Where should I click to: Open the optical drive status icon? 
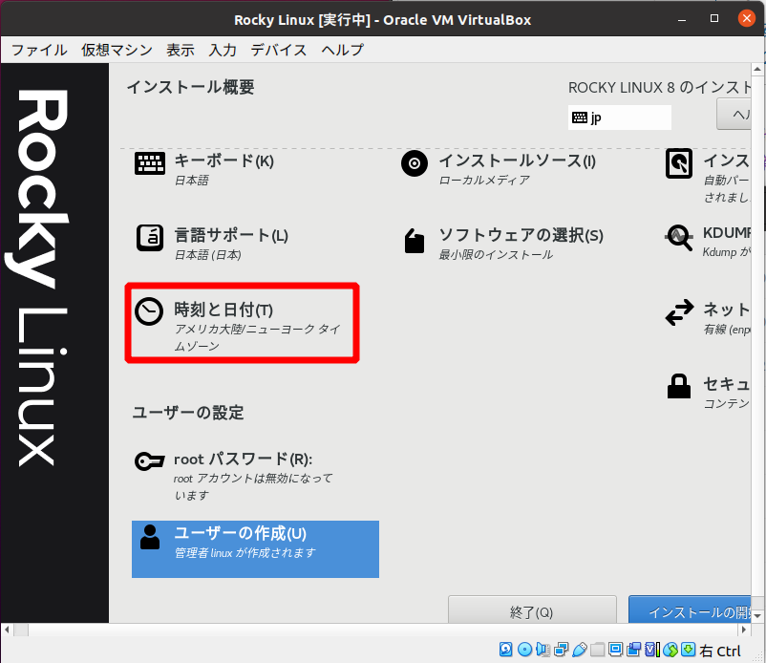click(x=524, y=650)
